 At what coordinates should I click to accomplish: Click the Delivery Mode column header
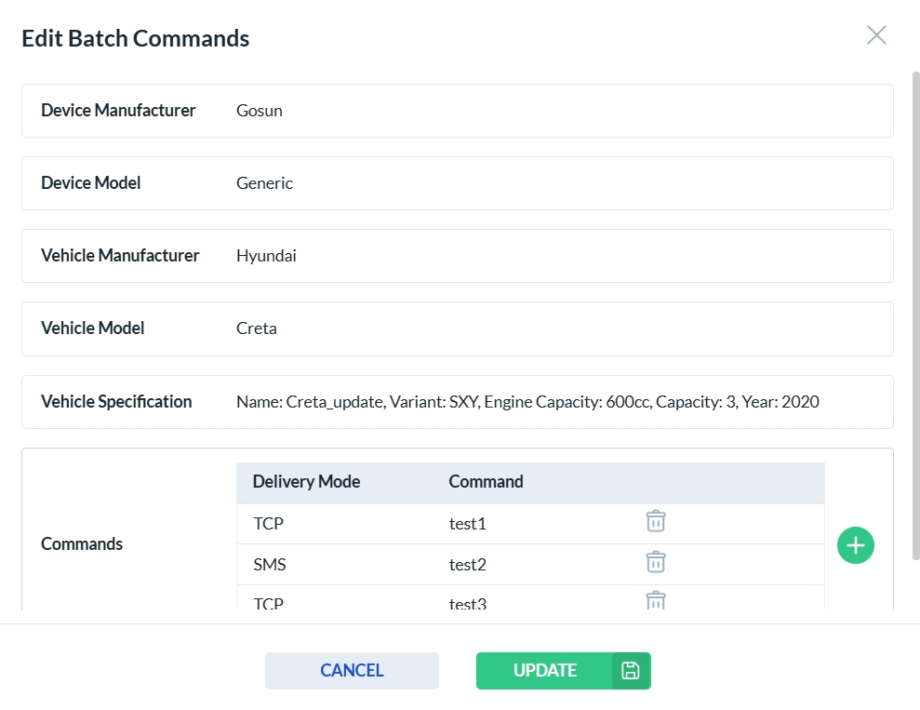pyautogui.click(x=306, y=482)
